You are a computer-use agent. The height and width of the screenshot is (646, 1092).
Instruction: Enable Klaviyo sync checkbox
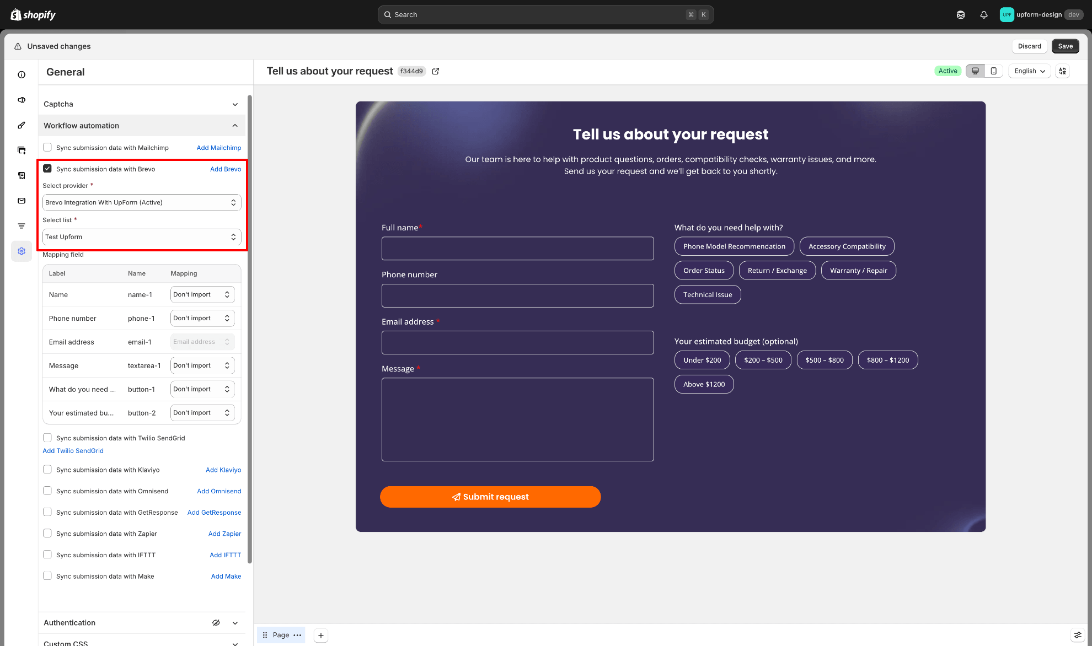[x=47, y=470]
